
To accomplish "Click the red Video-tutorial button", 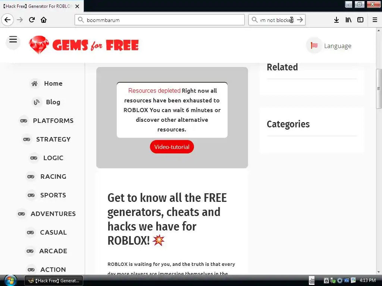I will (x=172, y=147).
